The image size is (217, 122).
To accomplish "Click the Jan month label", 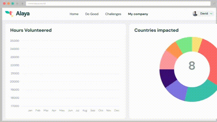I will coord(30,110).
